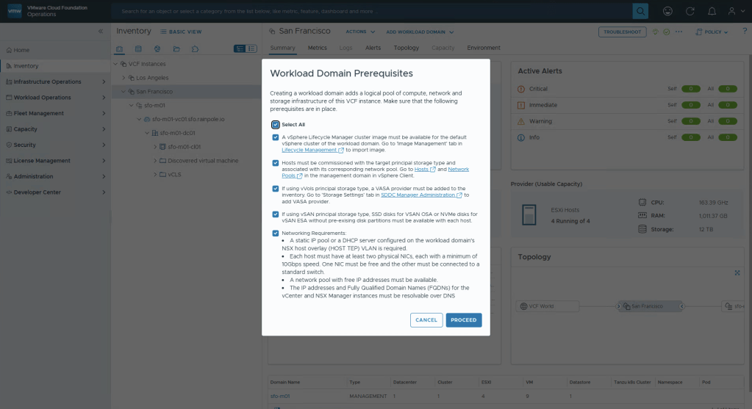Click the Proceed button

(463, 320)
